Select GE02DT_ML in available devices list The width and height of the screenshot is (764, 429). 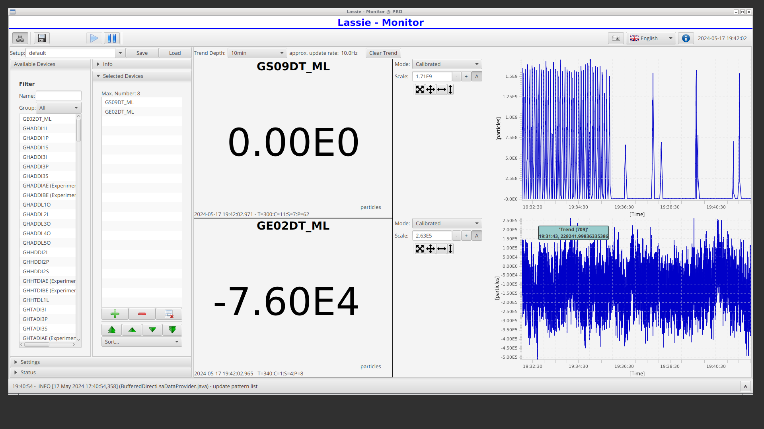point(47,119)
